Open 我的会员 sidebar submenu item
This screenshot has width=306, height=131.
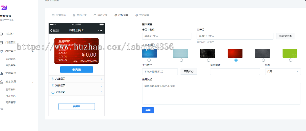pos(11,59)
